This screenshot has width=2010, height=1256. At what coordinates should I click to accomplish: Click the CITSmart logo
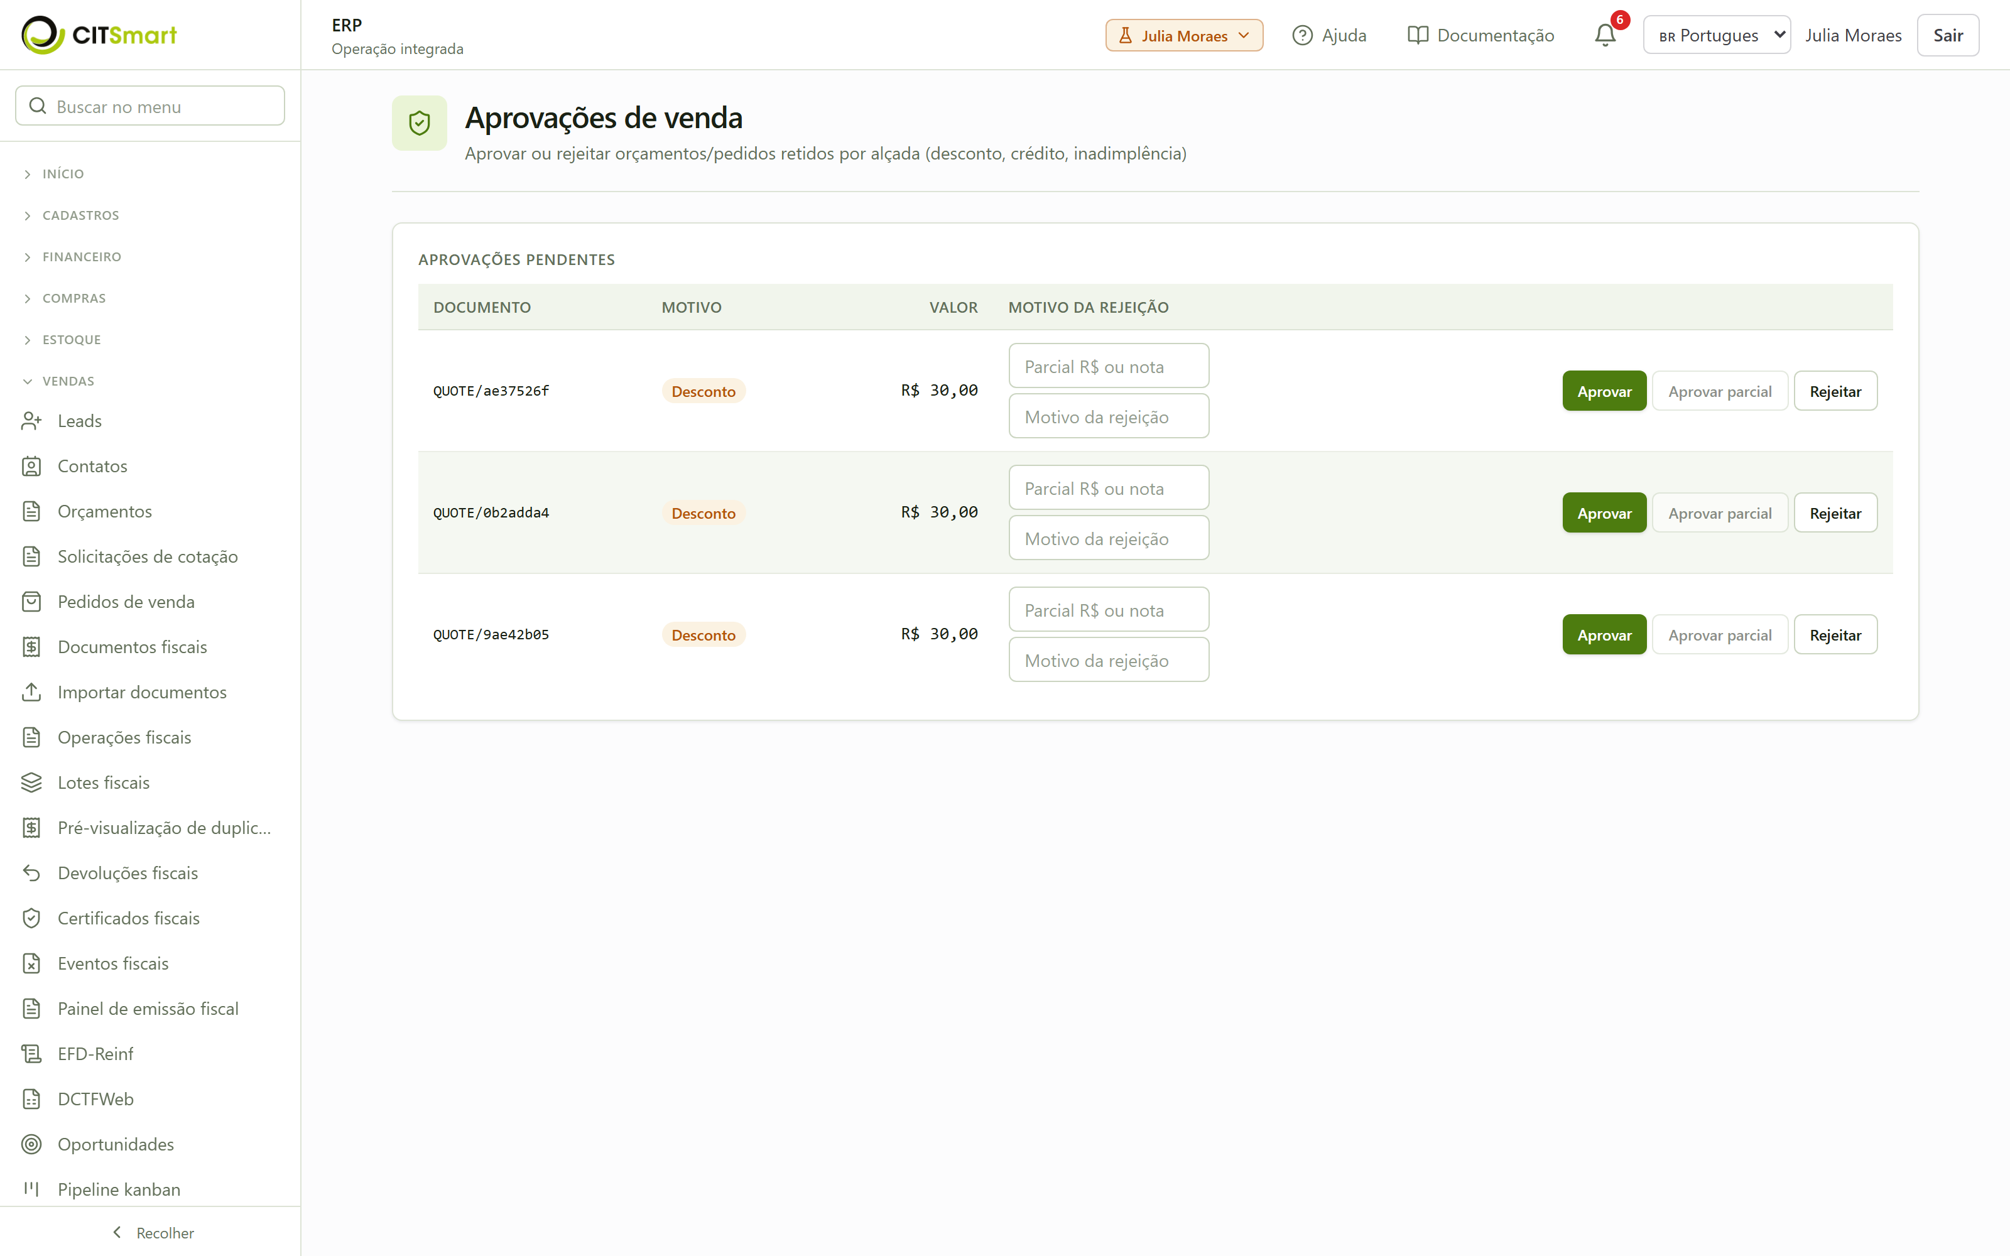(99, 35)
